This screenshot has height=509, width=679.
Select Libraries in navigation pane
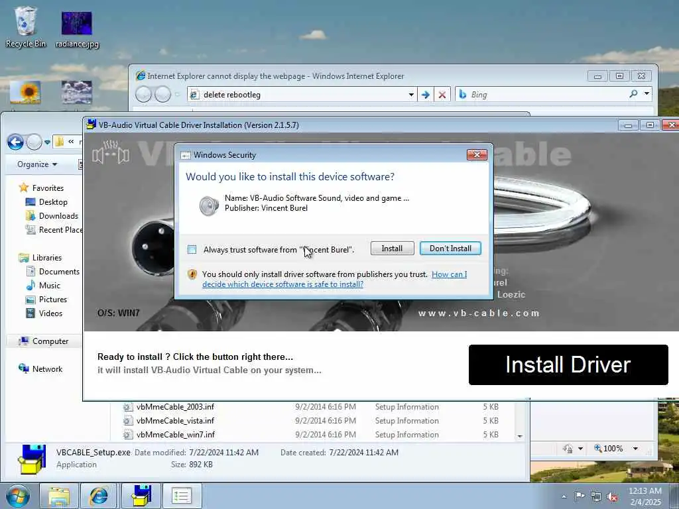[40, 258]
